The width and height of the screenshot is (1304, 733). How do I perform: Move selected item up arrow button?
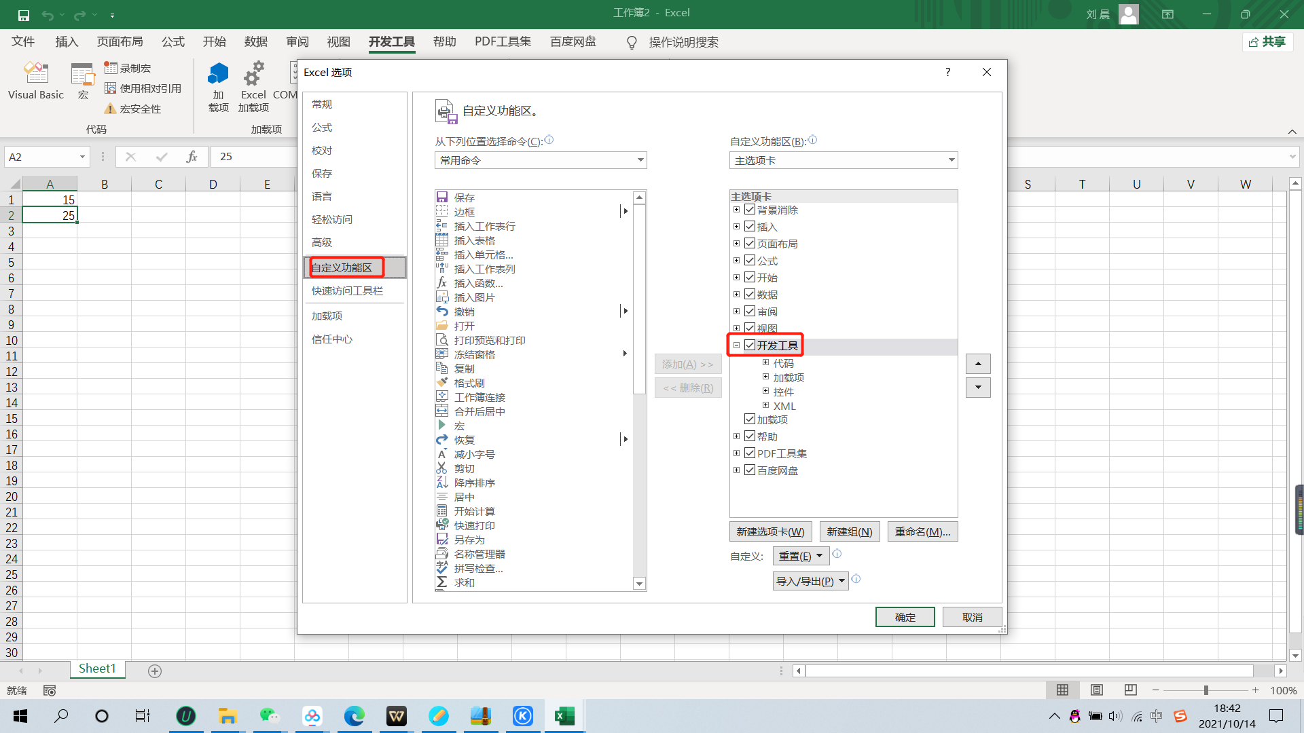click(x=978, y=364)
